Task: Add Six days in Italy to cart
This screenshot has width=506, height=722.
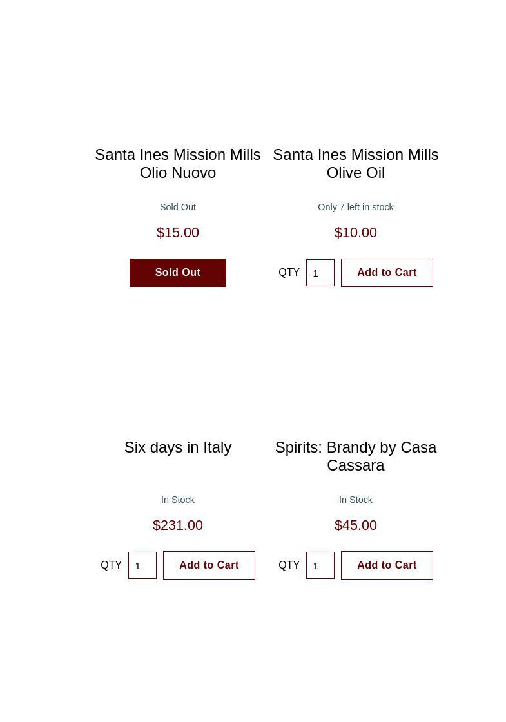Action: pos(209,565)
